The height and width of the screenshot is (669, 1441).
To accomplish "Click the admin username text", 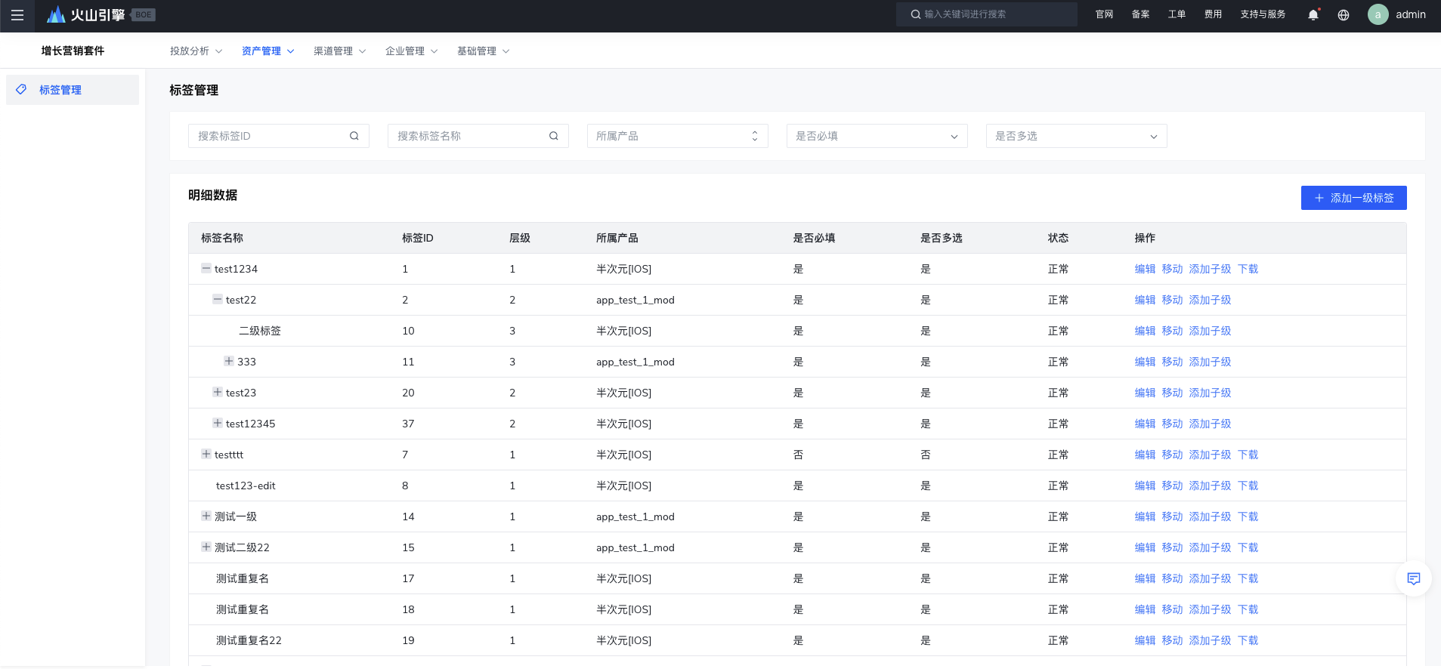I will coord(1411,14).
